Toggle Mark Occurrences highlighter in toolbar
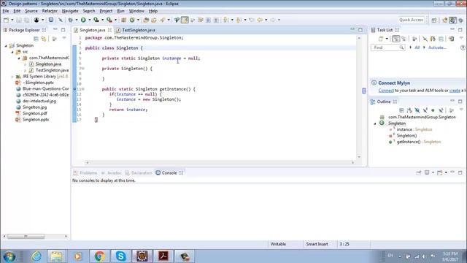Image resolution: width=467 pixels, height=263 pixels. coord(185,20)
